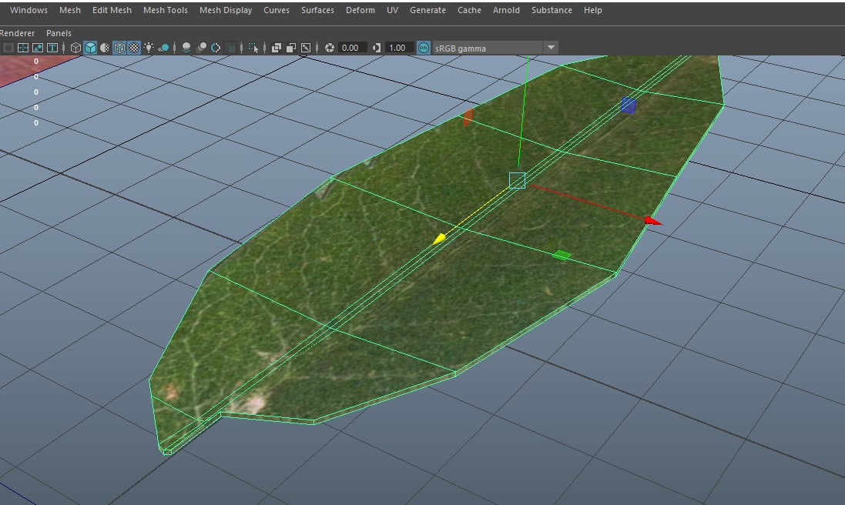Click the center move manipulator box
Image resolution: width=845 pixels, height=505 pixels.
(518, 180)
